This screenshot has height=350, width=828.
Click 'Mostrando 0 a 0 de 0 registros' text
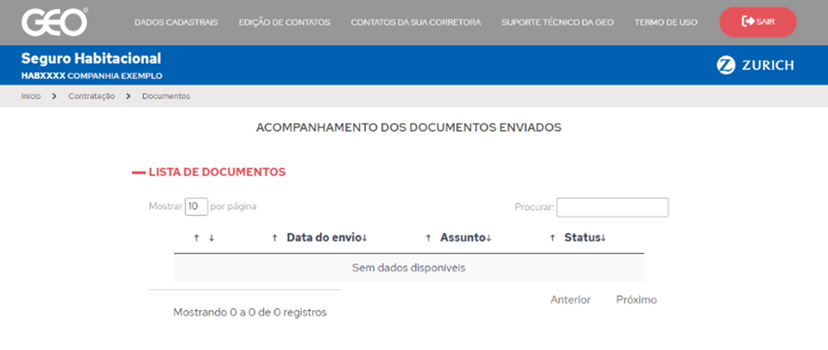click(250, 312)
